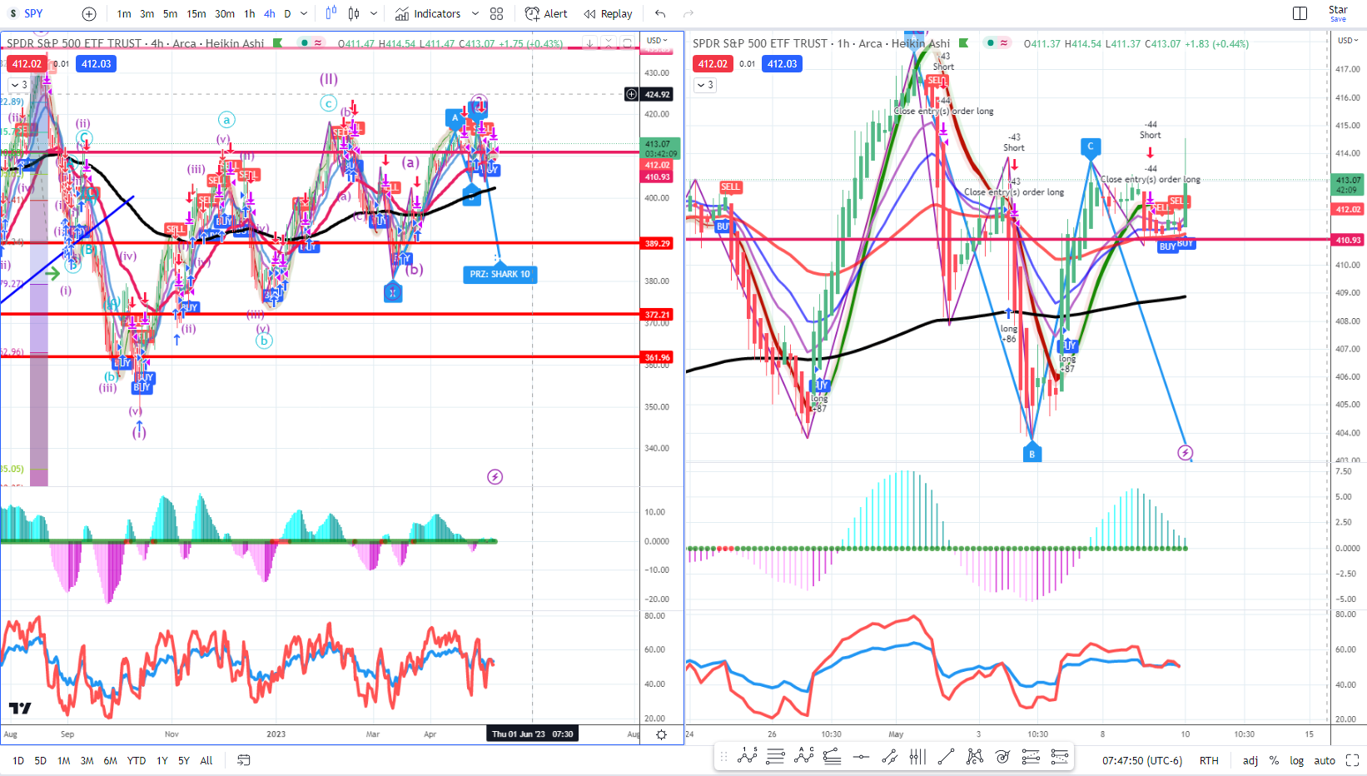Click the candlestick chart type icon
This screenshot has width=1367, height=776.
(354, 13)
